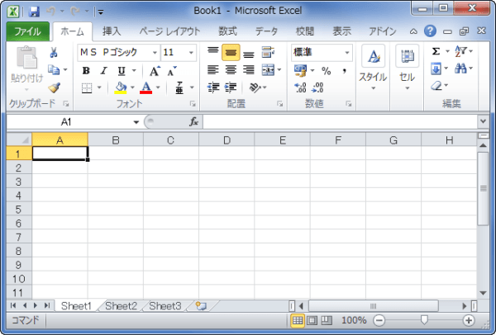Center text horizontally
Viewport: 496px width, 335px height.
[x=231, y=70]
